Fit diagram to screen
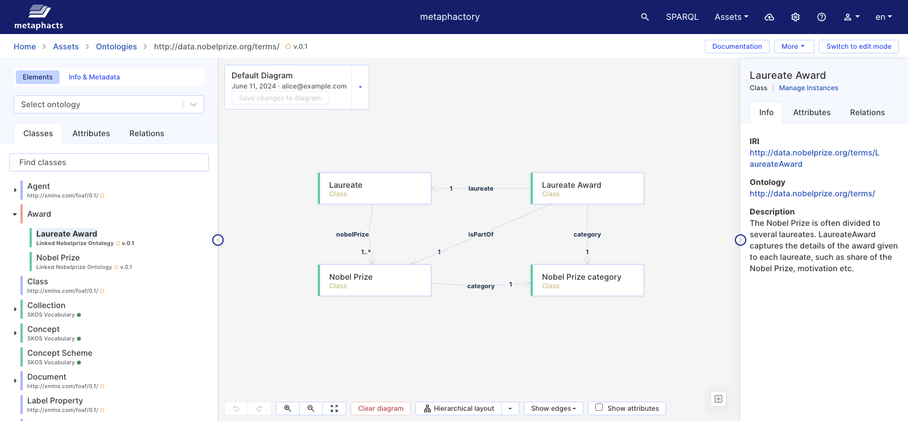 click(x=334, y=409)
